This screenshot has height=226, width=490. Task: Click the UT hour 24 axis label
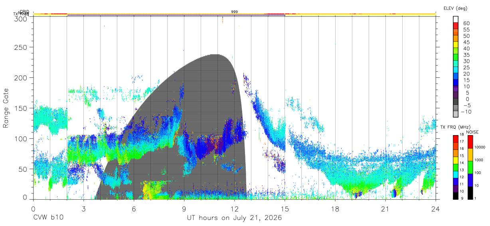(435, 209)
